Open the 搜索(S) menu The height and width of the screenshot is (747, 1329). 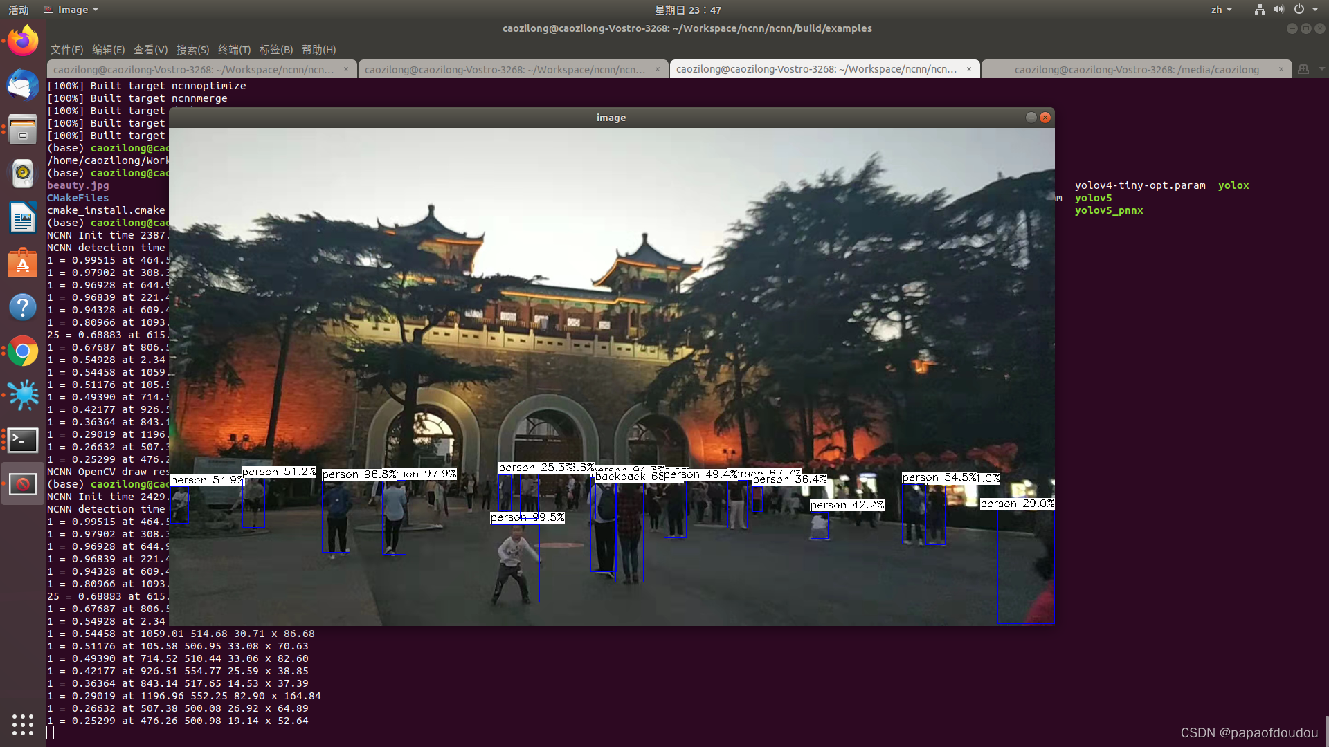192,50
